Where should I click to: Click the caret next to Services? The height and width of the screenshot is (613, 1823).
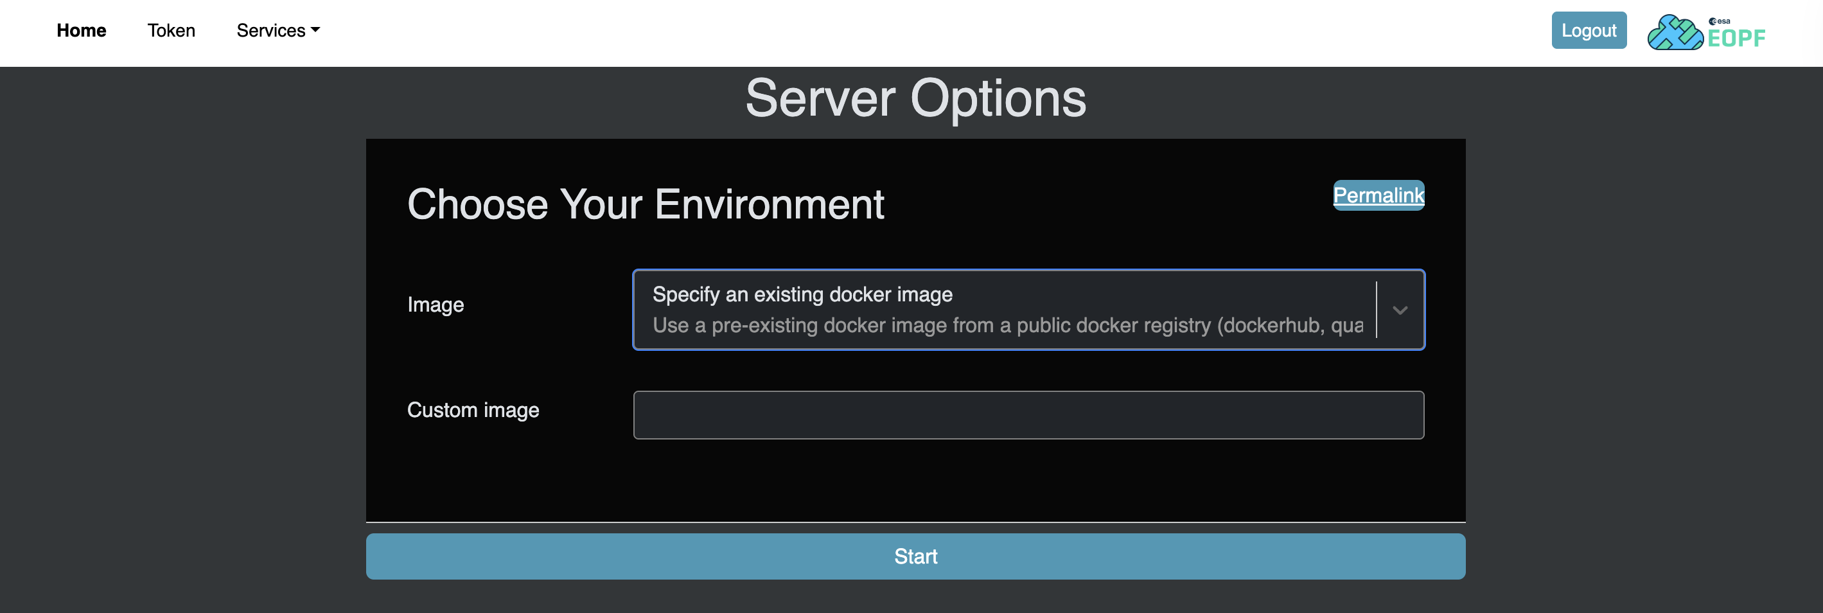coord(315,30)
